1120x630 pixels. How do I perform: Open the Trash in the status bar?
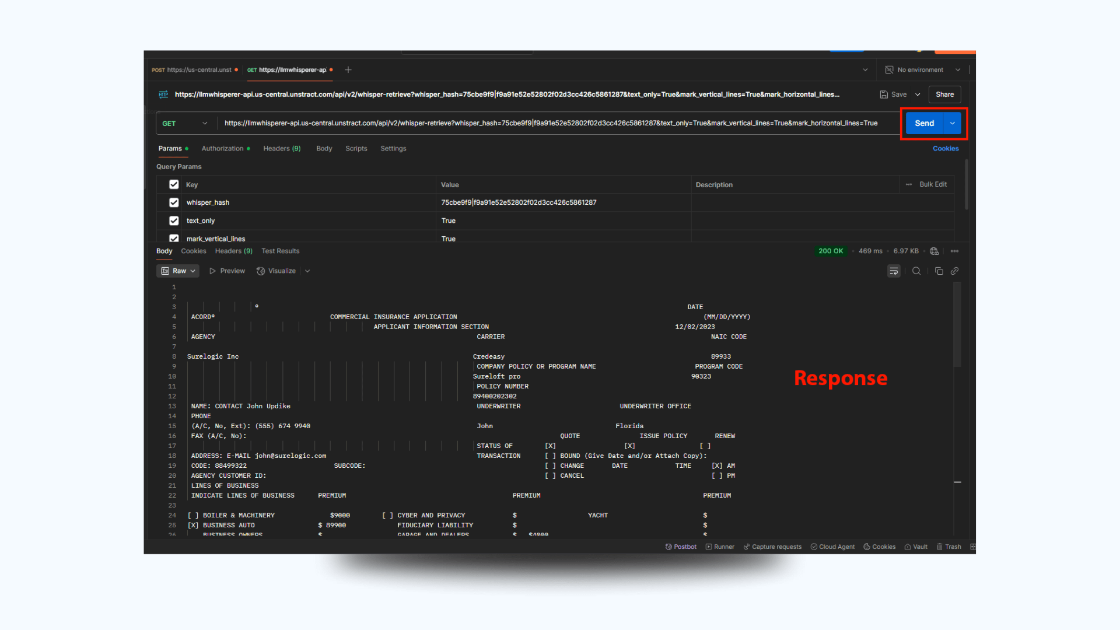(949, 547)
